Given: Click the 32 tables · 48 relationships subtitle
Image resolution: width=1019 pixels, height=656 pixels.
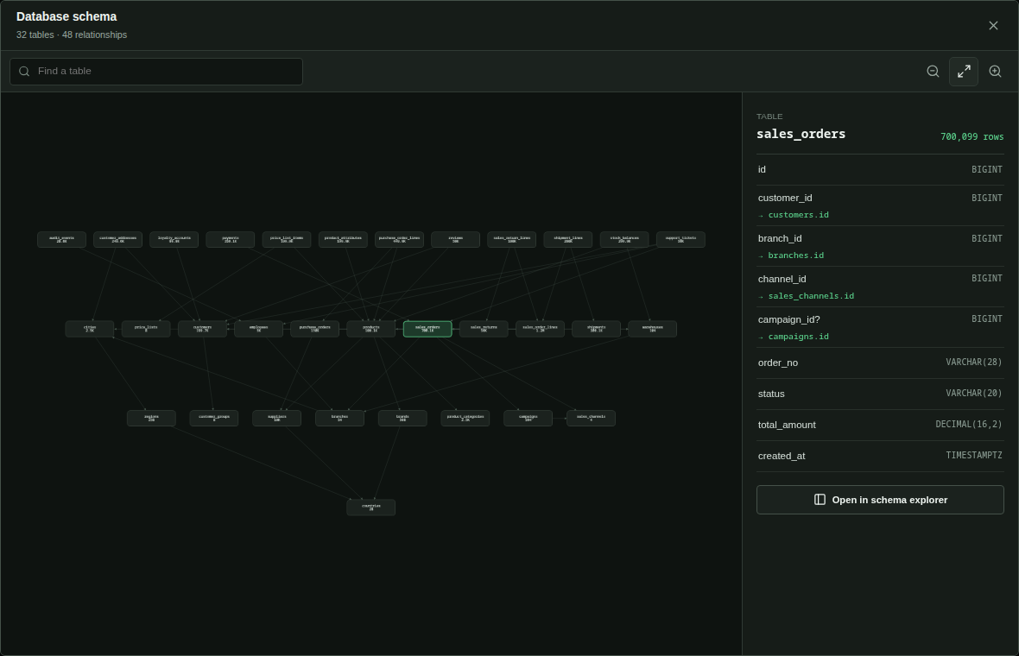Looking at the screenshot, I should coord(72,35).
